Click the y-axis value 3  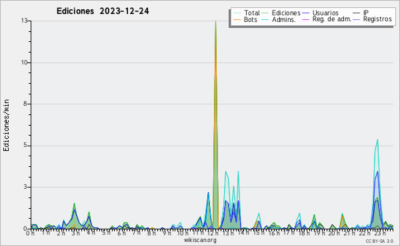click(25, 187)
